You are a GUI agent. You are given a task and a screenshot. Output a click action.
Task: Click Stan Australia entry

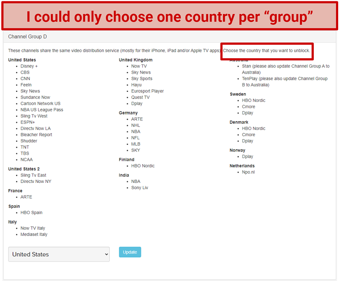(286, 69)
